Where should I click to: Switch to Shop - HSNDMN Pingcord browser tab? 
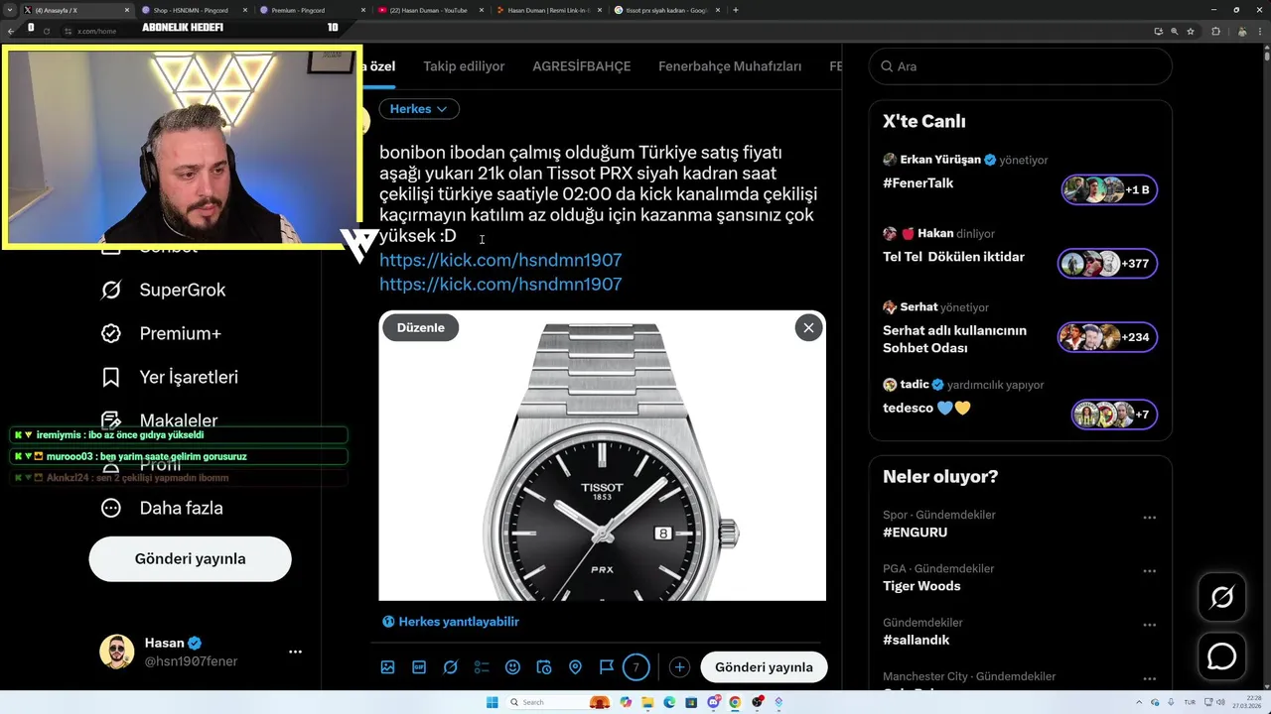point(194,10)
